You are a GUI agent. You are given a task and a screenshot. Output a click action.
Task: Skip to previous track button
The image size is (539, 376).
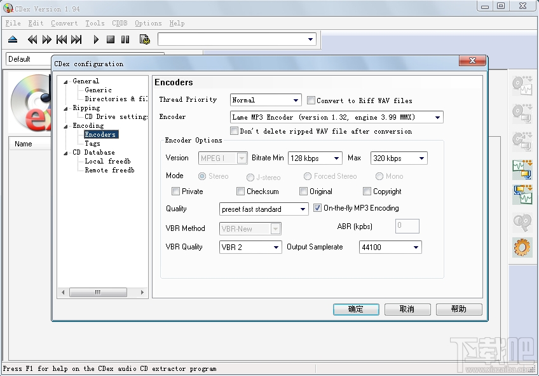tap(62, 39)
